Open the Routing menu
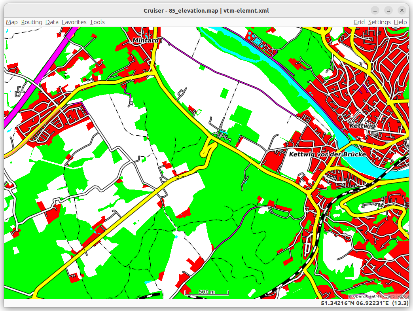This screenshot has height=311, width=413. [32, 22]
